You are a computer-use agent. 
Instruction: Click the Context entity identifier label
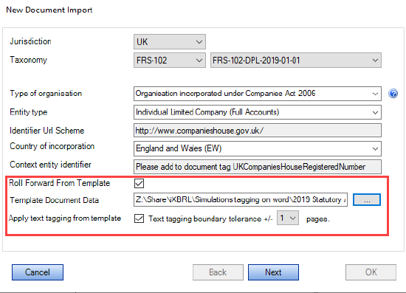(50, 165)
